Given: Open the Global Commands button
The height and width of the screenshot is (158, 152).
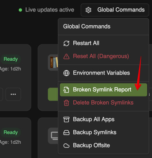Looking at the screenshot, I should point(115,10).
